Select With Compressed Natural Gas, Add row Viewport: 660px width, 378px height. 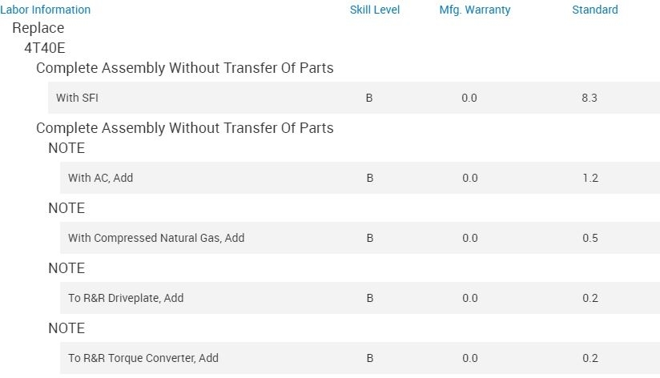[x=156, y=238]
